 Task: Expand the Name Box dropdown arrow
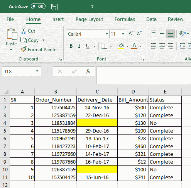(37, 71)
